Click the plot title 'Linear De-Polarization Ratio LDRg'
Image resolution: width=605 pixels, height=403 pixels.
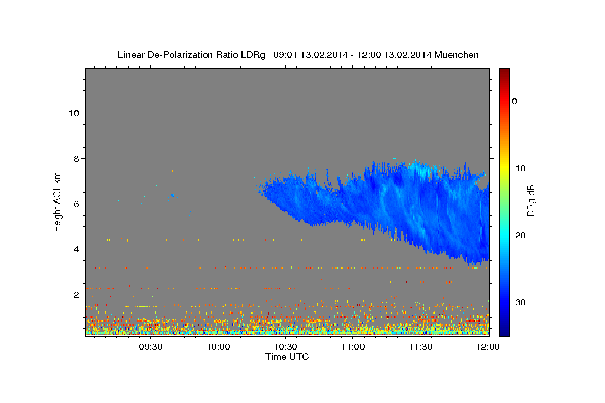point(191,55)
